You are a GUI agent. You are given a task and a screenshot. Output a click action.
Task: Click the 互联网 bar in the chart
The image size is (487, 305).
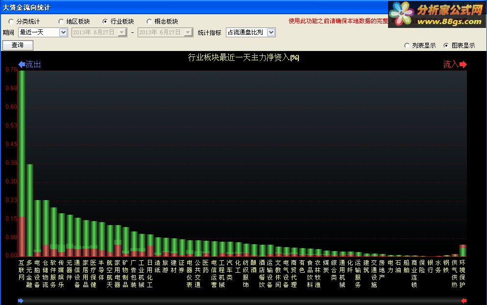pyautogui.click(x=22, y=164)
